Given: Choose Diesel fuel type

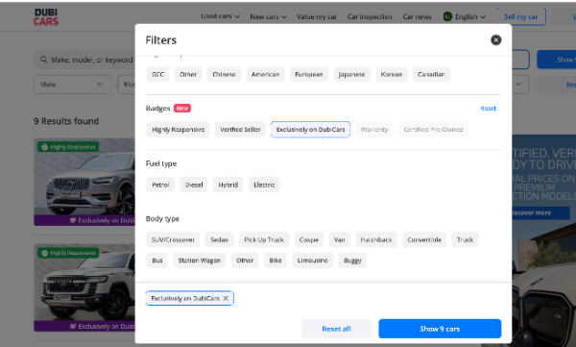Looking at the screenshot, I should coord(194,185).
